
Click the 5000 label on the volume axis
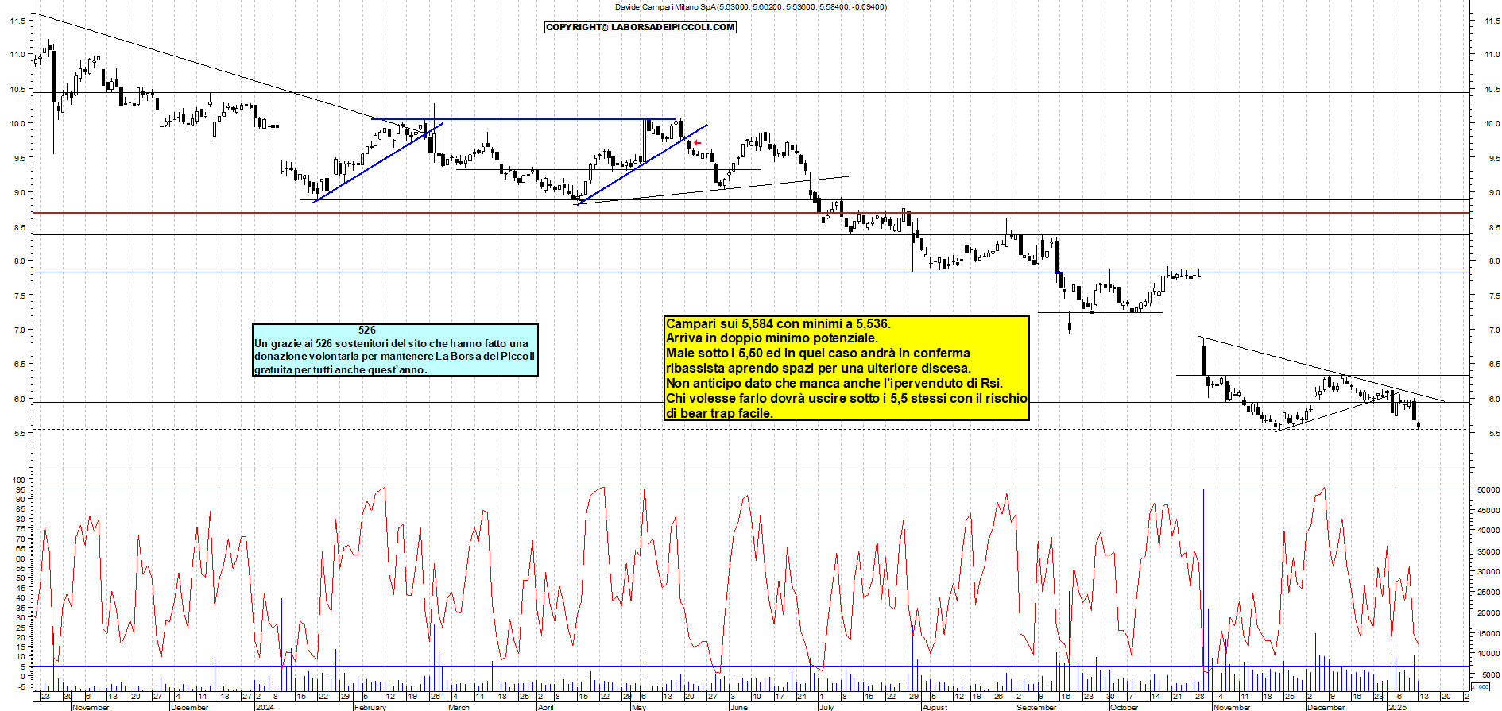pyautogui.click(x=1491, y=675)
